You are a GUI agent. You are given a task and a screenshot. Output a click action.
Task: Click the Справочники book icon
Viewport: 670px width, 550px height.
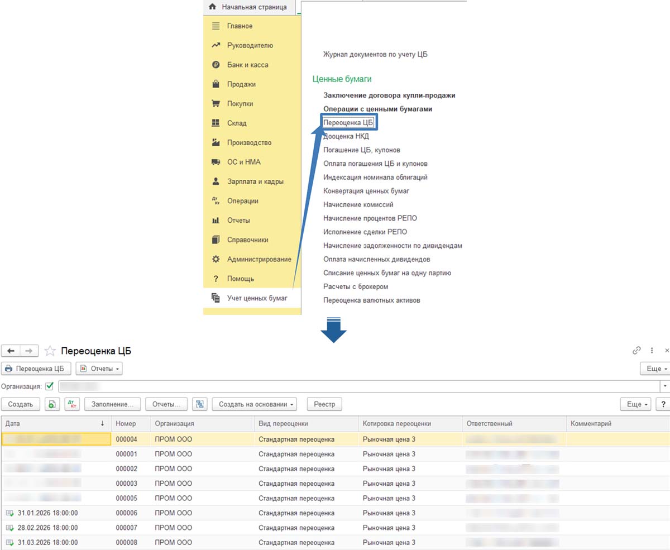tap(216, 240)
